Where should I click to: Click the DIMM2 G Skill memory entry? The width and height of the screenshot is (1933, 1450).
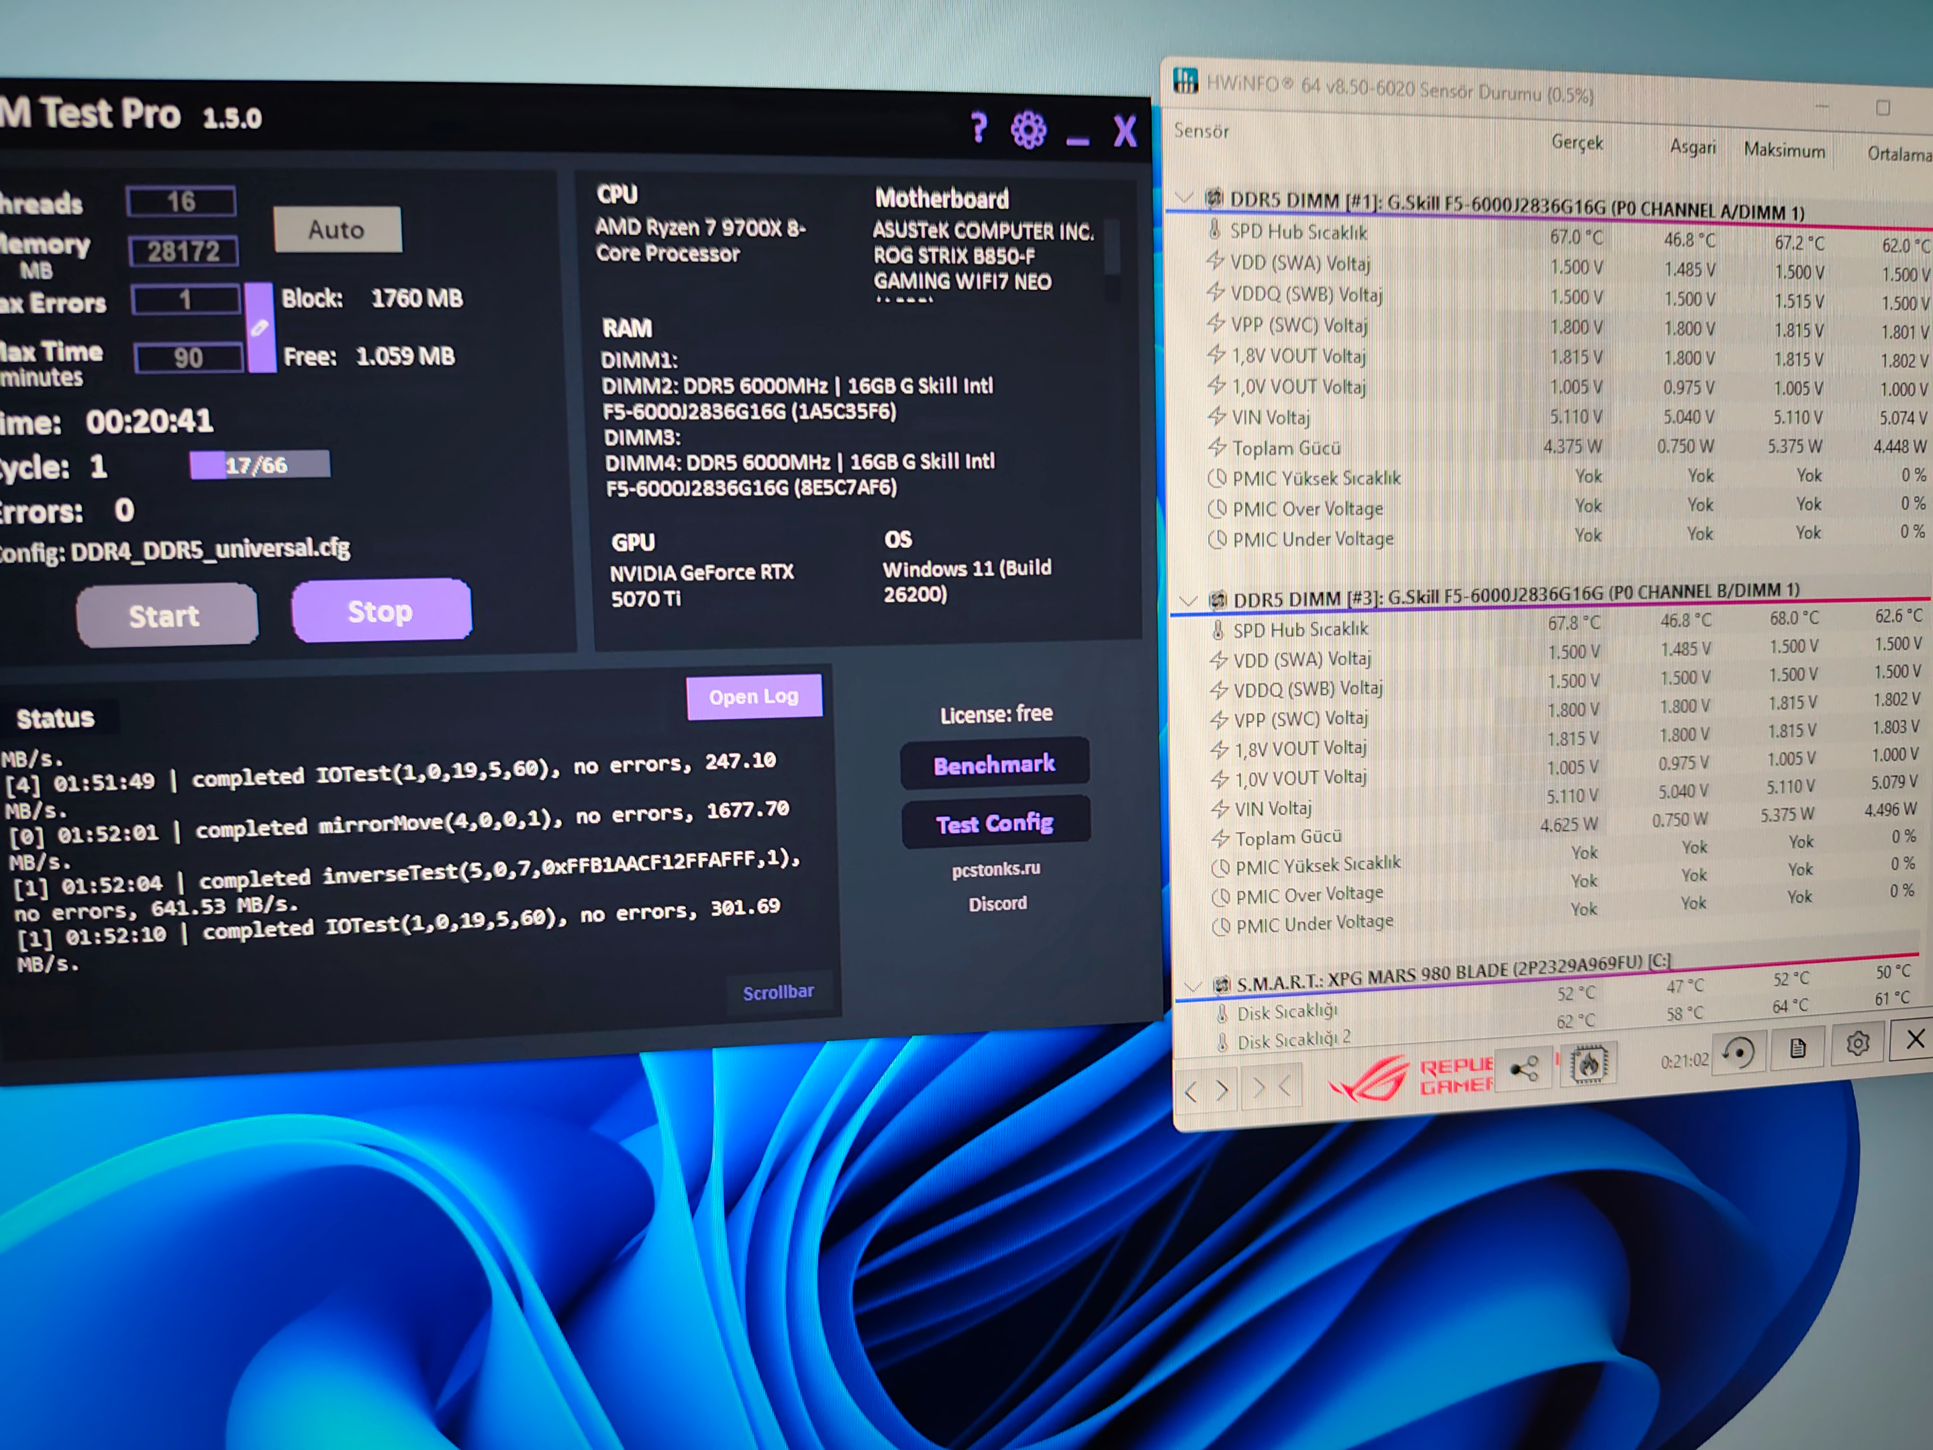pos(797,399)
